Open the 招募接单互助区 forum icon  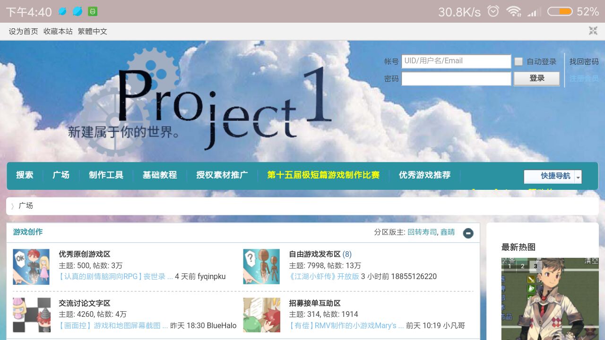tap(261, 315)
